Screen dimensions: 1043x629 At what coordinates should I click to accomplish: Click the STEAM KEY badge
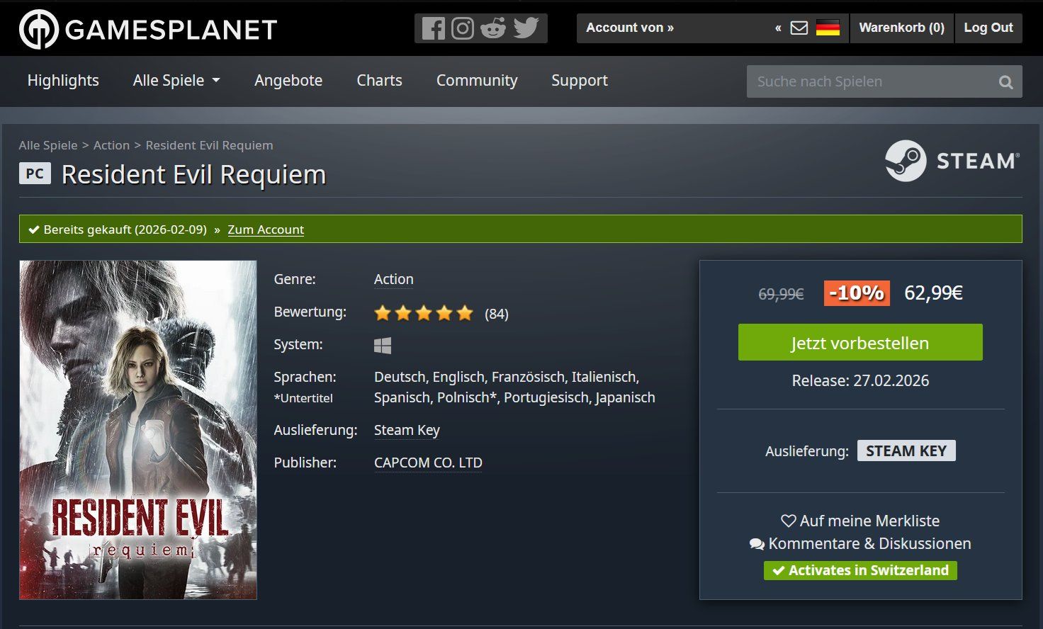pos(906,451)
